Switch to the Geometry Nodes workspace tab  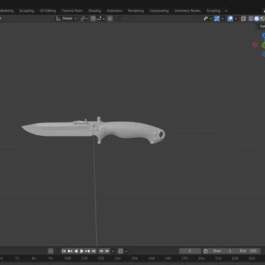tap(187, 11)
